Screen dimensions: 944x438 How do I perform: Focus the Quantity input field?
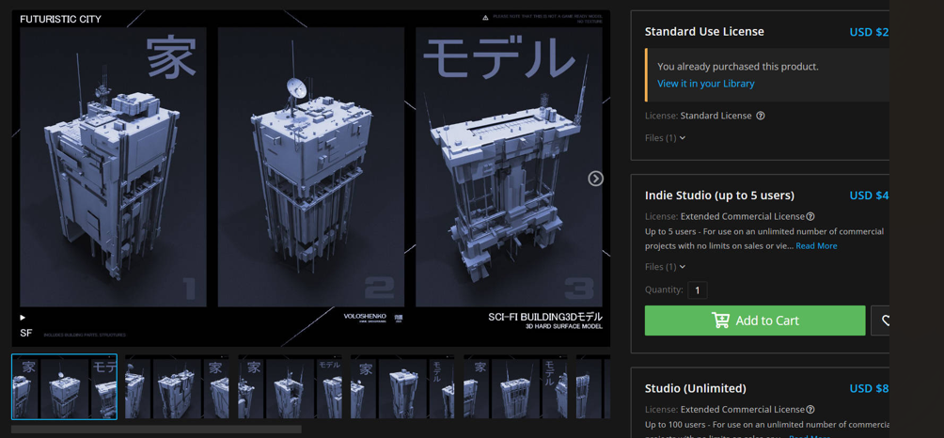(x=697, y=290)
